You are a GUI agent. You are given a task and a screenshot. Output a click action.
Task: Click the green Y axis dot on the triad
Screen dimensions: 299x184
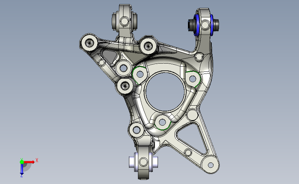point(22,162)
